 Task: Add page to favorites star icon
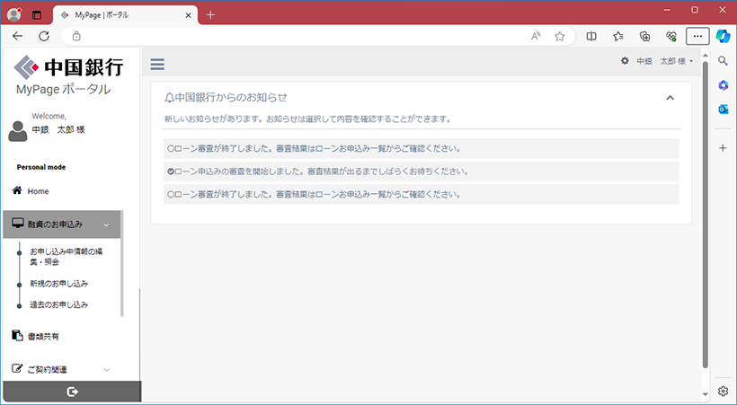tap(560, 36)
